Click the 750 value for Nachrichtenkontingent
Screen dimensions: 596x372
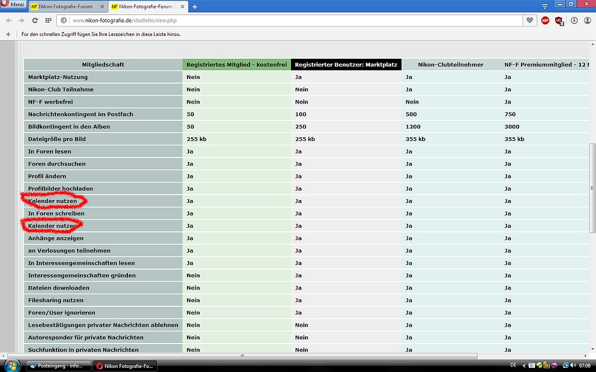tap(510, 115)
